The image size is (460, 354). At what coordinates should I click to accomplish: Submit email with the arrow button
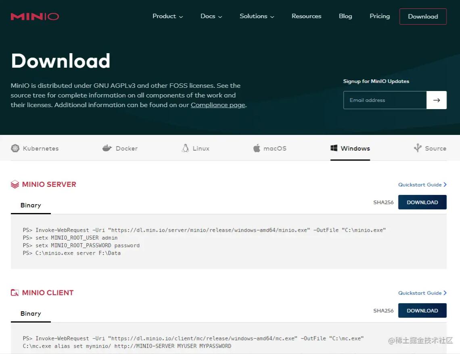pos(437,100)
